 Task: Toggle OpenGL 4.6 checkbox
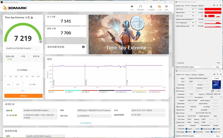(x=212, y=132)
